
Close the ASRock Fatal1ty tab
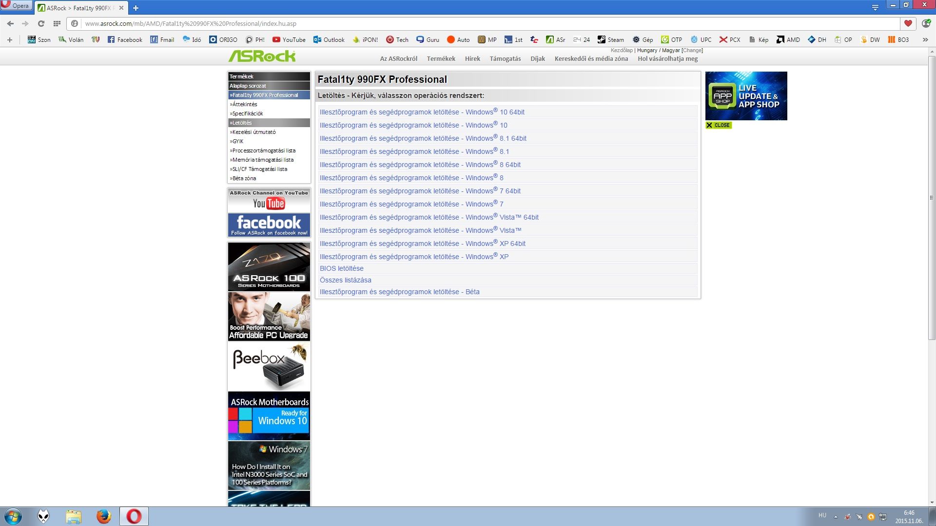pyautogui.click(x=121, y=8)
